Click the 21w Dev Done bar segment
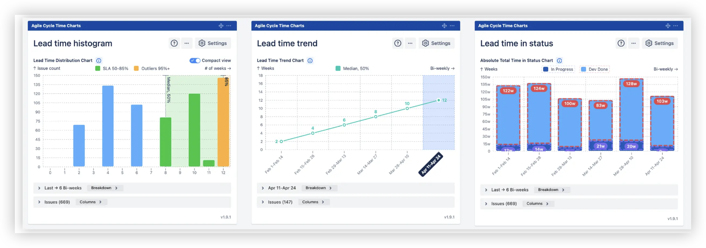706x248 pixels. pos(601,145)
